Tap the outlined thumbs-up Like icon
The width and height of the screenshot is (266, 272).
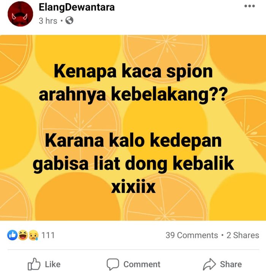pos(34,264)
